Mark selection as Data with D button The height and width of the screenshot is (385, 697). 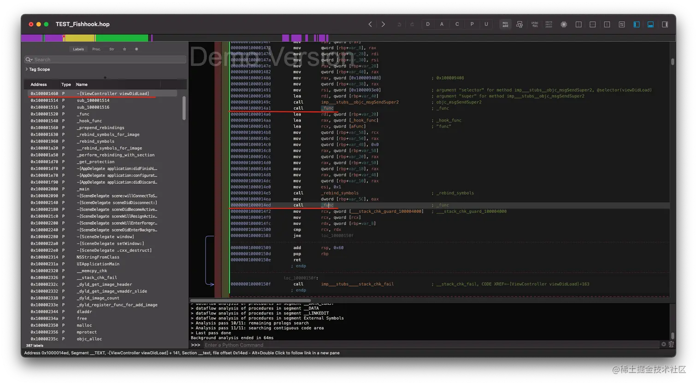pyautogui.click(x=428, y=24)
